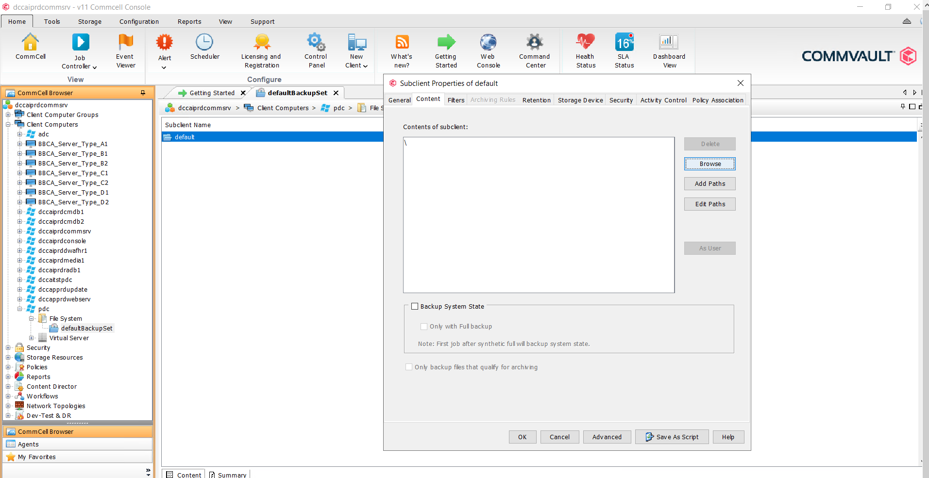The width and height of the screenshot is (929, 478).
Task: Select the Workflows tree node
Action: pos(42,396)
